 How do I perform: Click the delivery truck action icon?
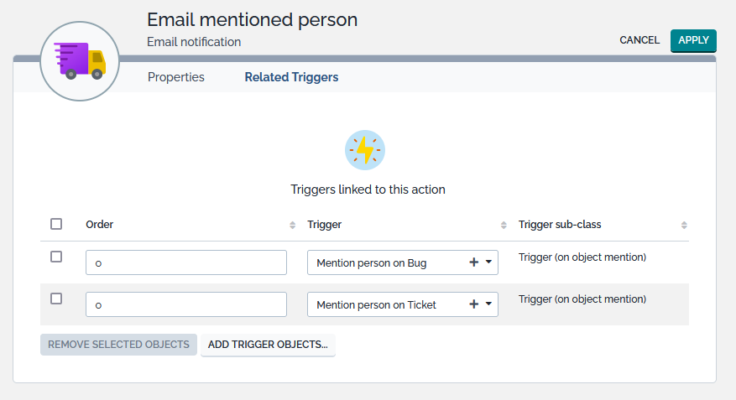click(x=80, y=60)
